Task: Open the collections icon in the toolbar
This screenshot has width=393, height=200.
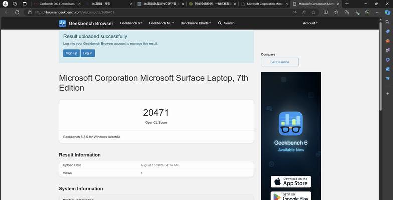Action: click(347, 12)
